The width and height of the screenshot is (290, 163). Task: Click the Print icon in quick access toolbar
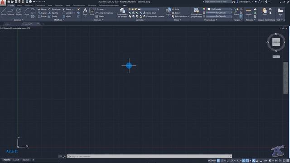30,2
